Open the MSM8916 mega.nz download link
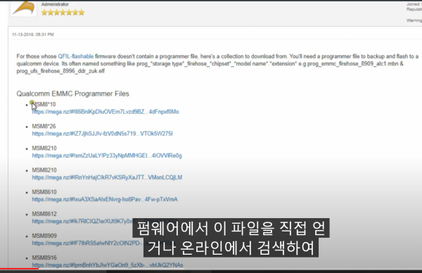 pyautogui.click(x=108, y=265)
